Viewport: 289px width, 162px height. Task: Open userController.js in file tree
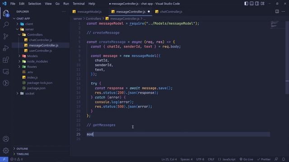click(40, 50)
